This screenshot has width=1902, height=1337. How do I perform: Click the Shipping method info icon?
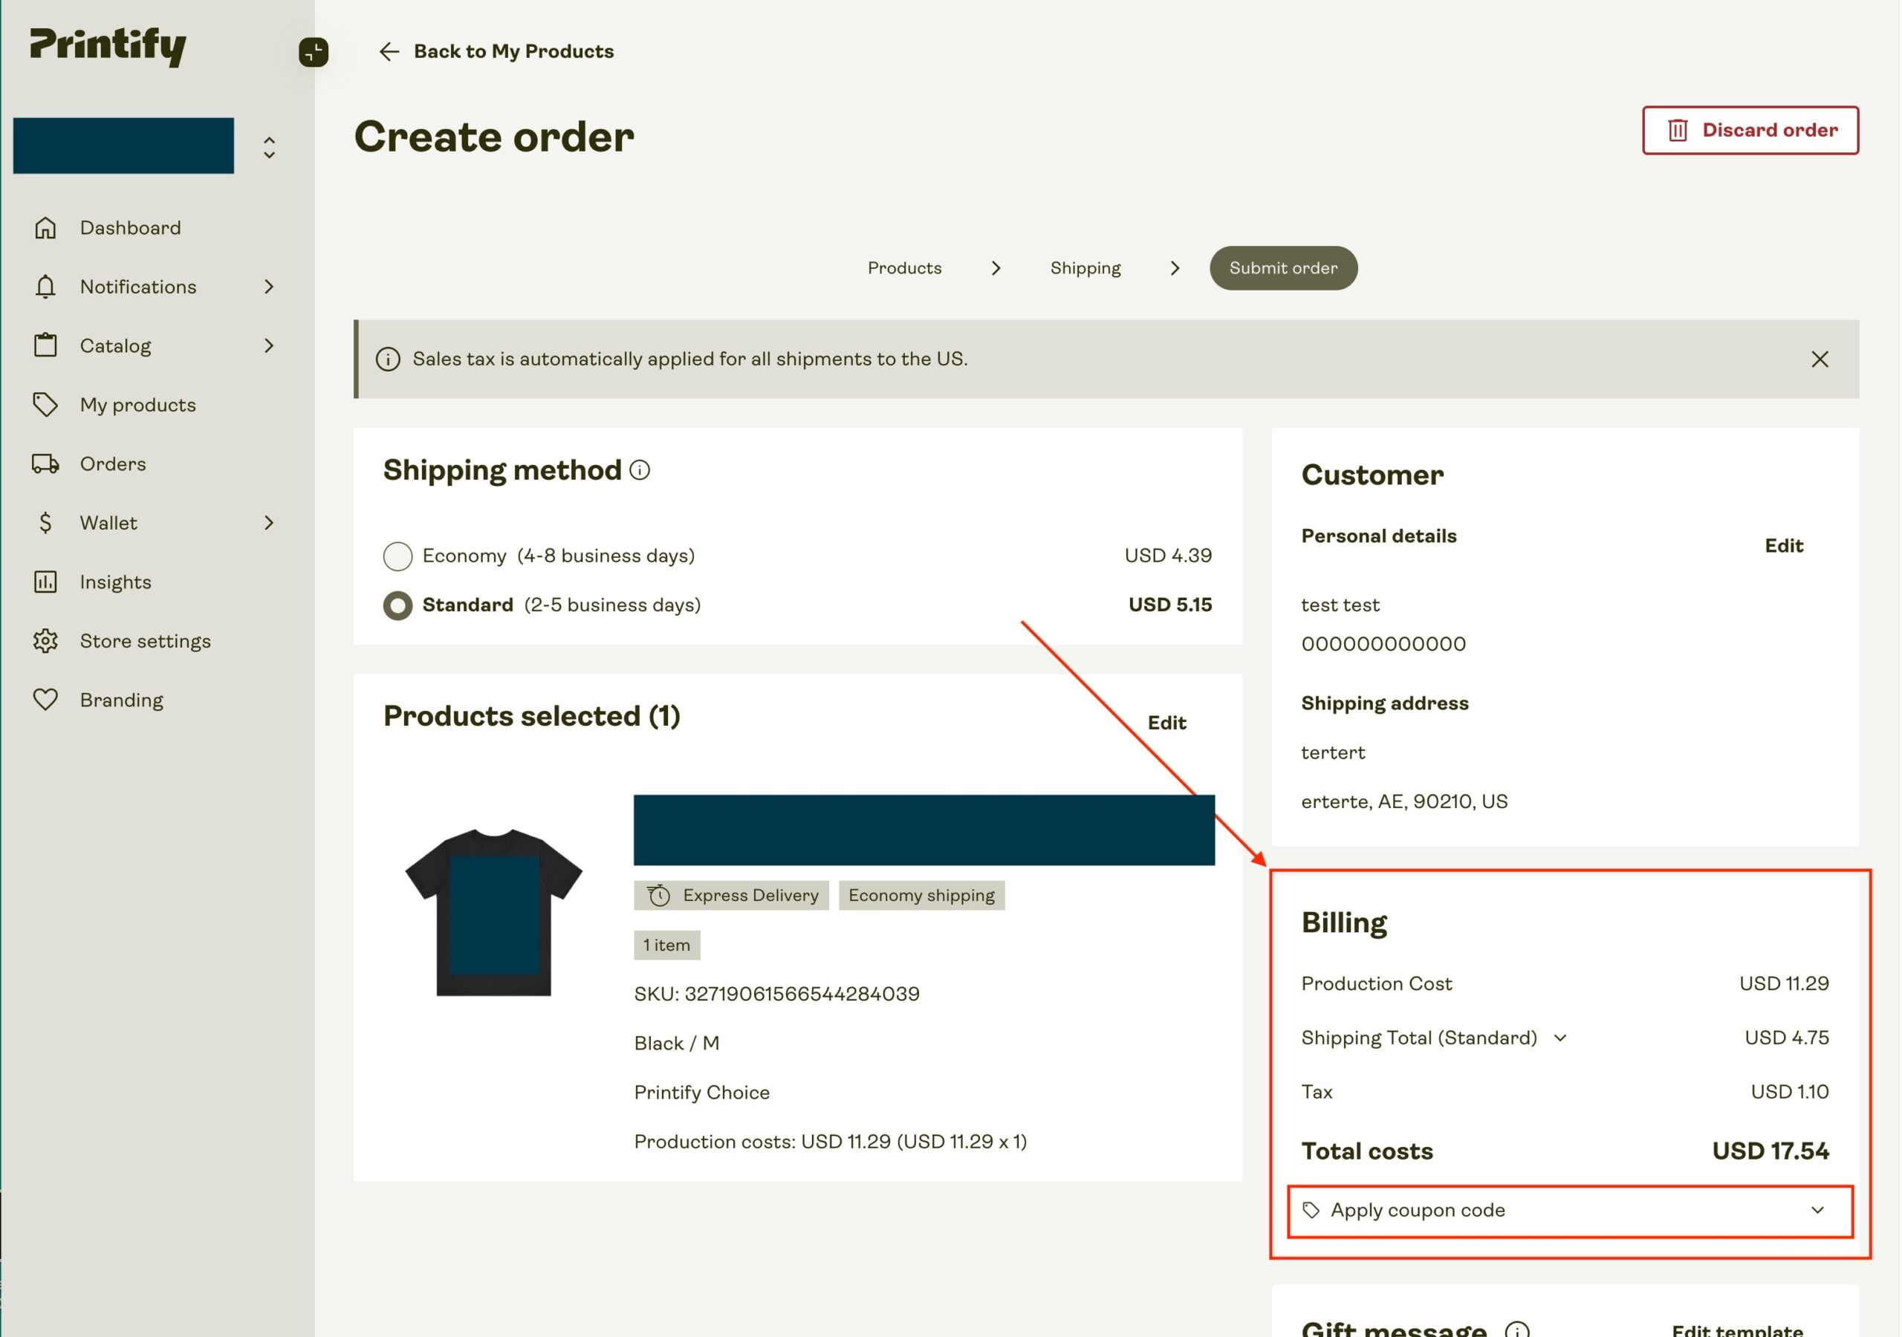640,470
